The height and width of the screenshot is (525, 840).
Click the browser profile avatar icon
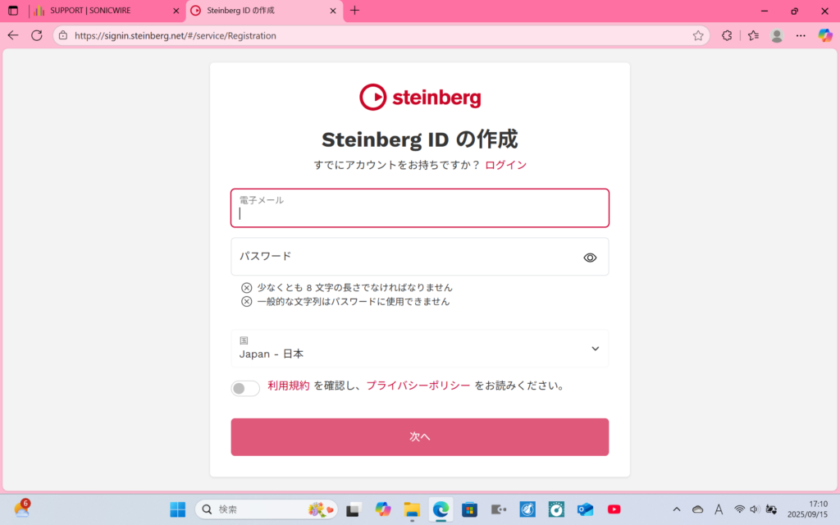click(x=777, y=35)
